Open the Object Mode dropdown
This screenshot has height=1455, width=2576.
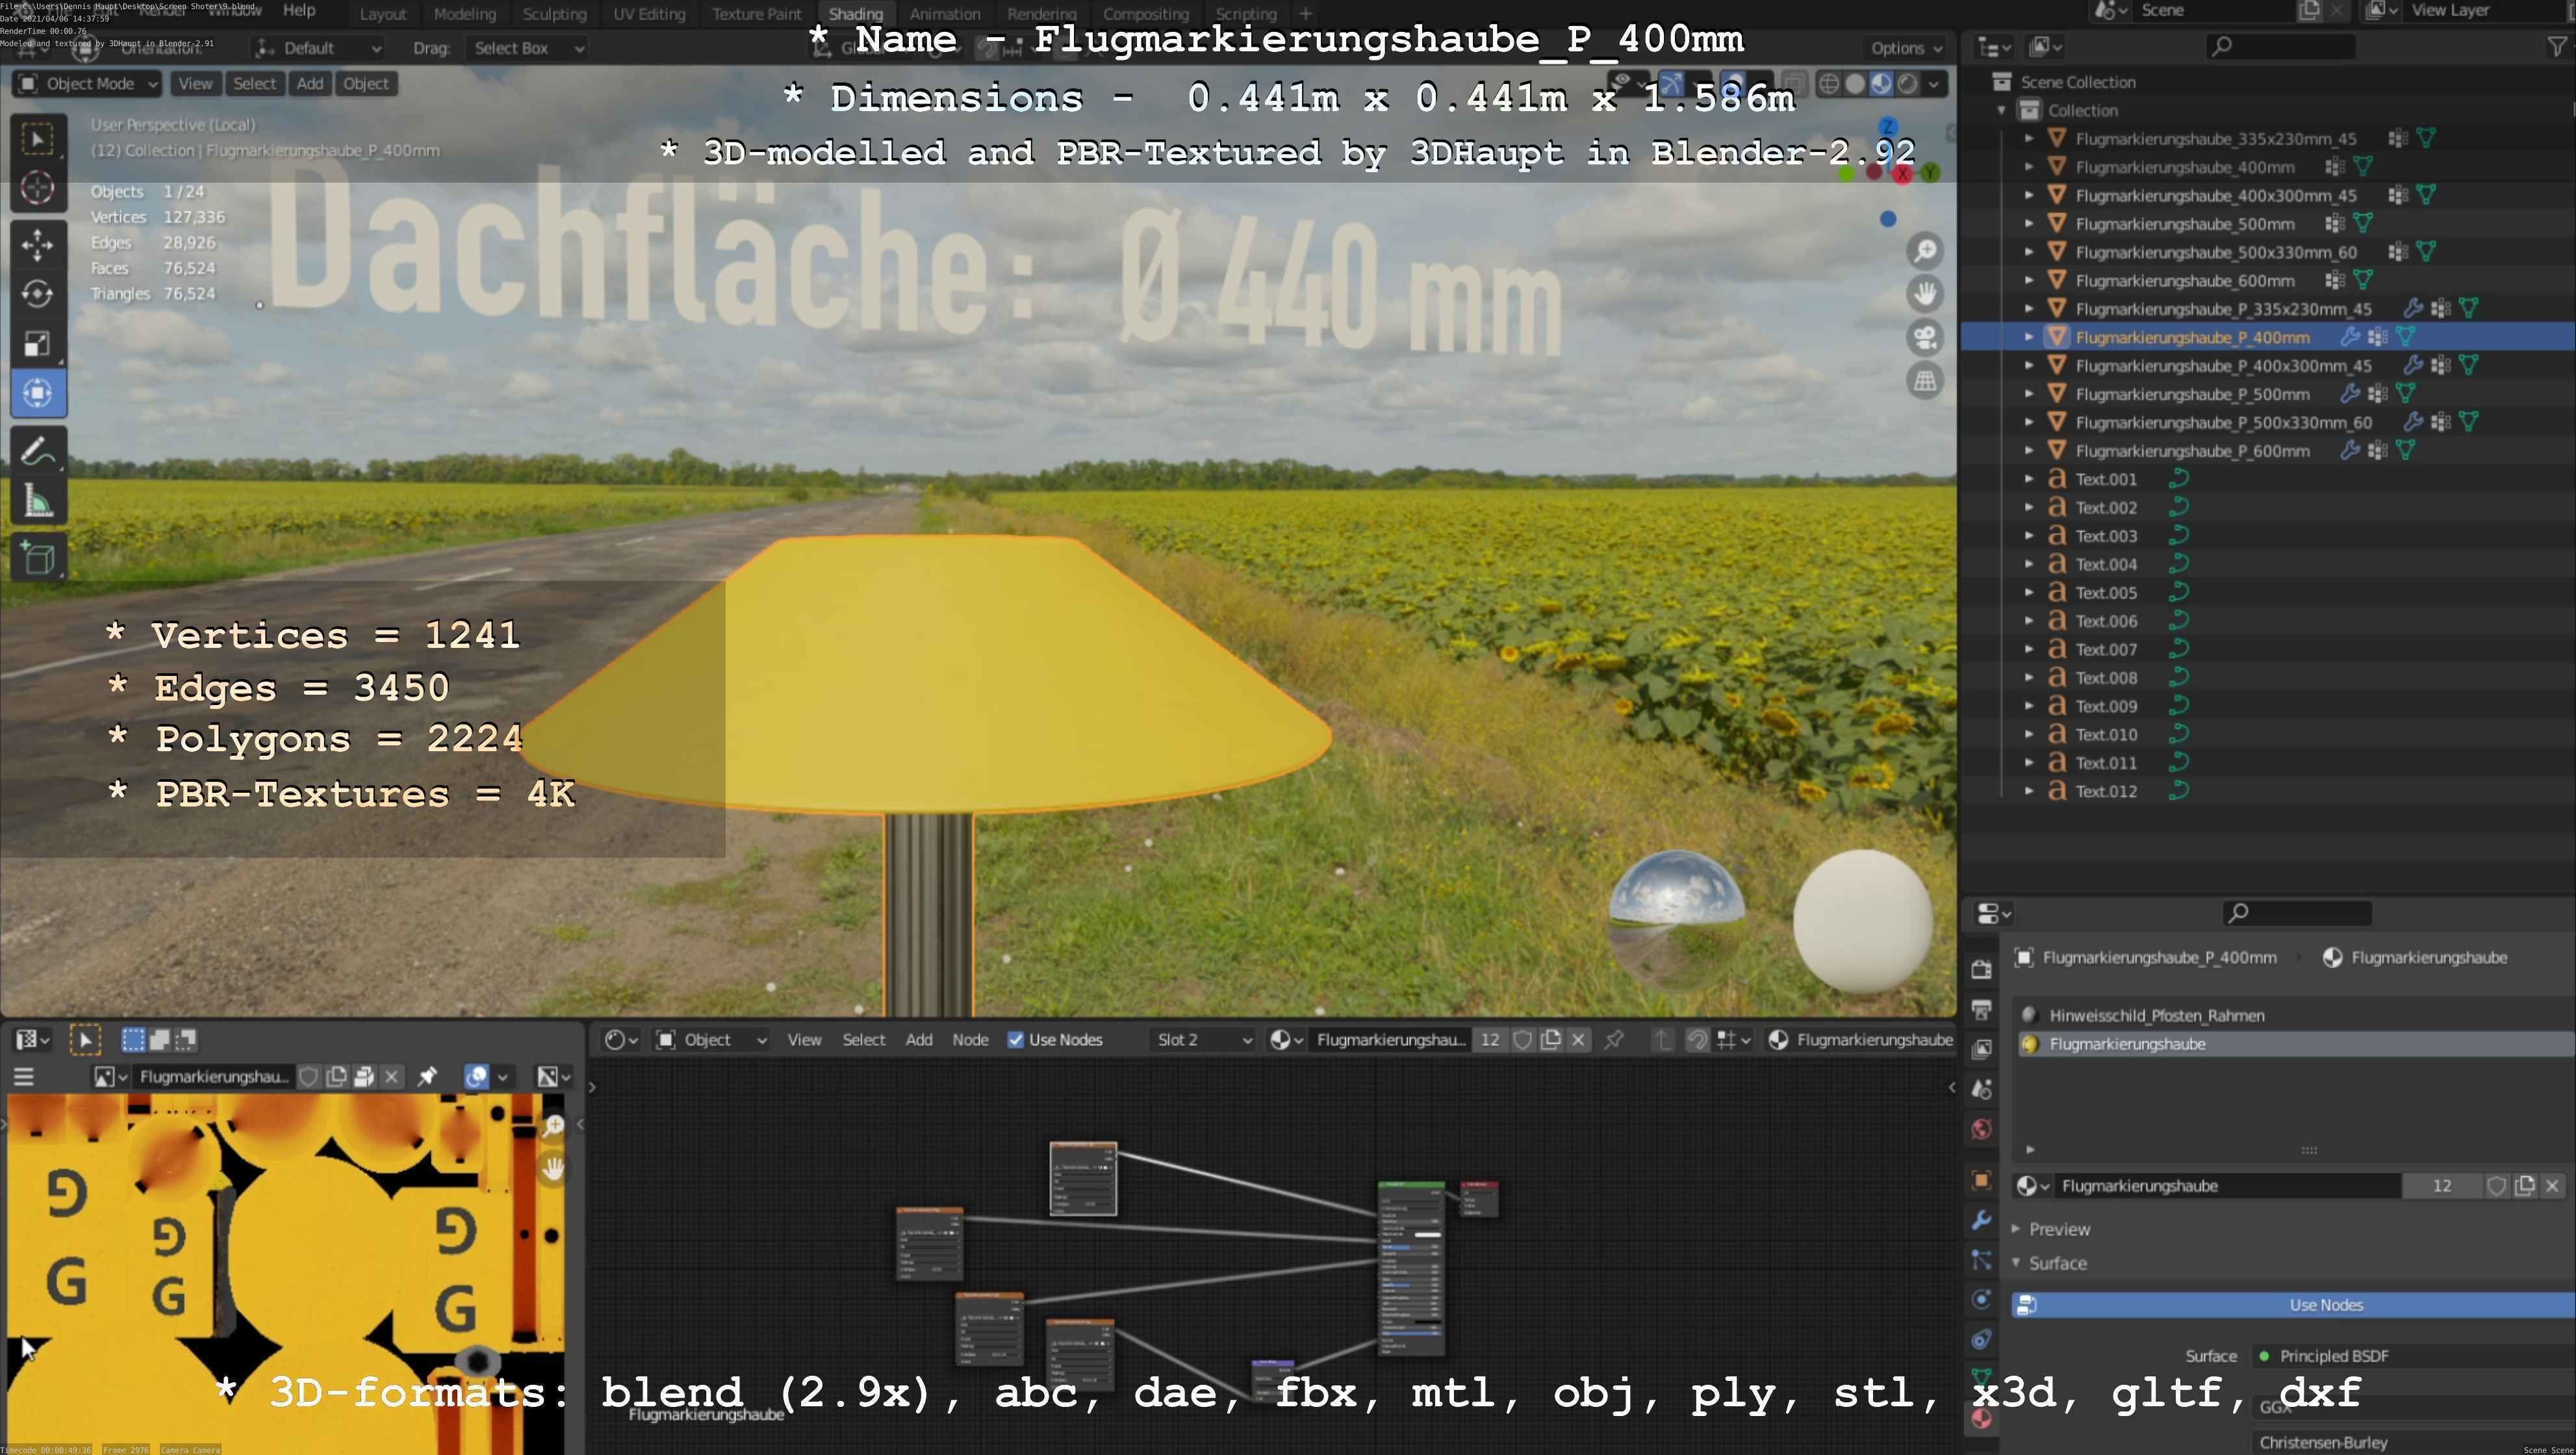click(x=87, y=84)
